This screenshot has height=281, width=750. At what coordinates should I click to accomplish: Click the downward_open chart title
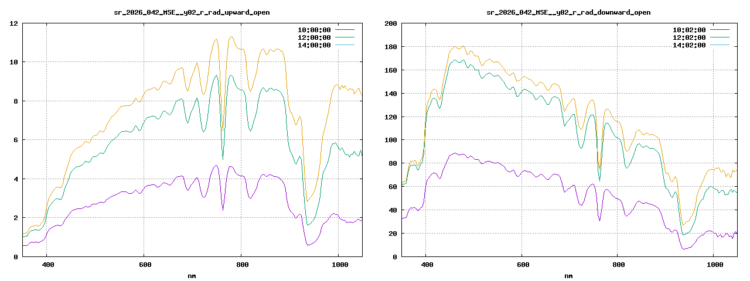pos(568,12)
